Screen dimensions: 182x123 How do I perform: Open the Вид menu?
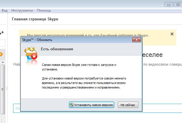pyautogui.click(x=5, y=10)
